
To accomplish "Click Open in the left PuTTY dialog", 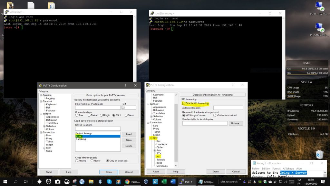I will click(109, 172).
